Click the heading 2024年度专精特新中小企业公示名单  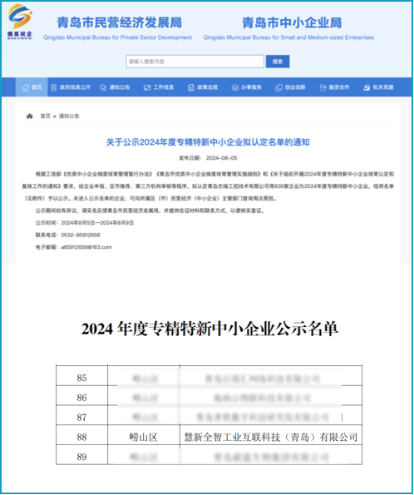click(x=209, y=329)
